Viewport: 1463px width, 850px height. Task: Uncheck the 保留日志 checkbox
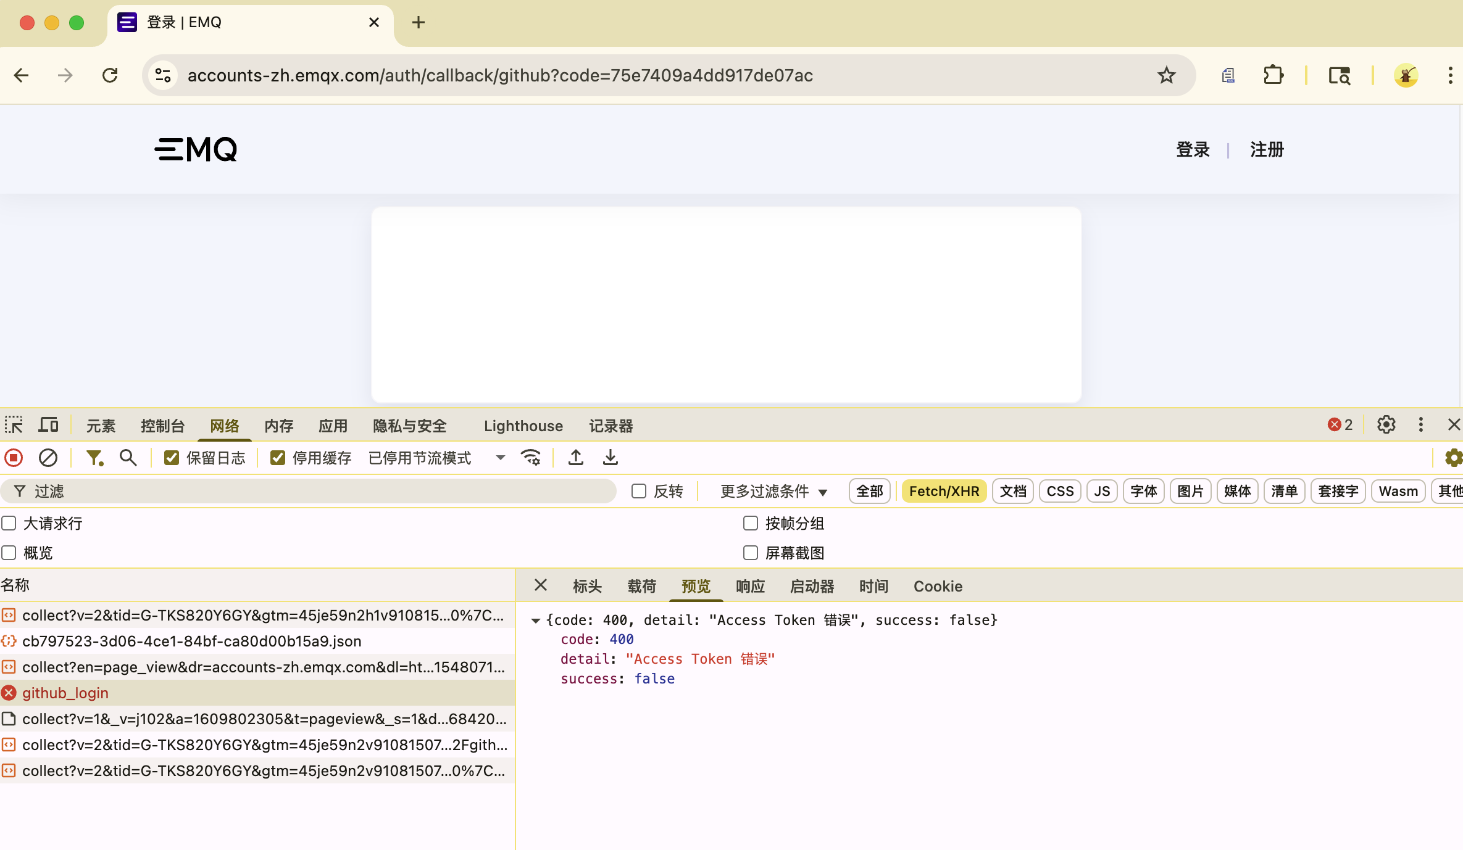(x=172, y=458)
